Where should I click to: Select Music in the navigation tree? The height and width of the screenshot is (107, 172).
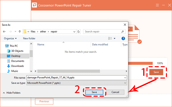pos(12,71)
